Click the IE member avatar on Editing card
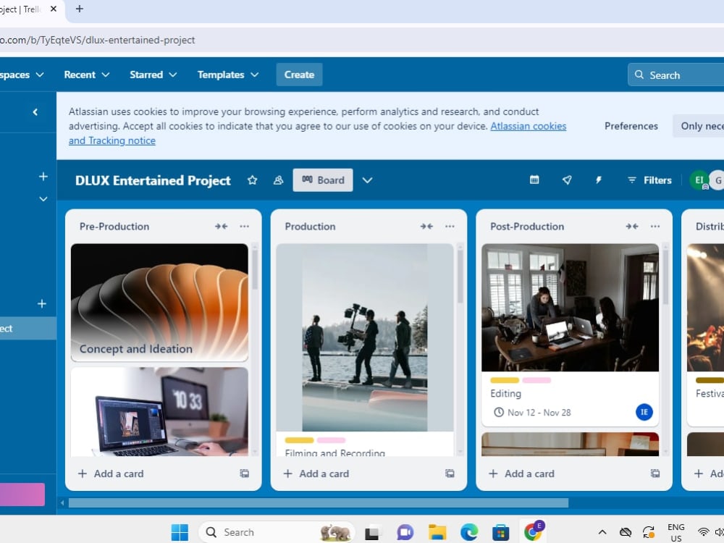This screenshot has height=543, width=724. 644,412
